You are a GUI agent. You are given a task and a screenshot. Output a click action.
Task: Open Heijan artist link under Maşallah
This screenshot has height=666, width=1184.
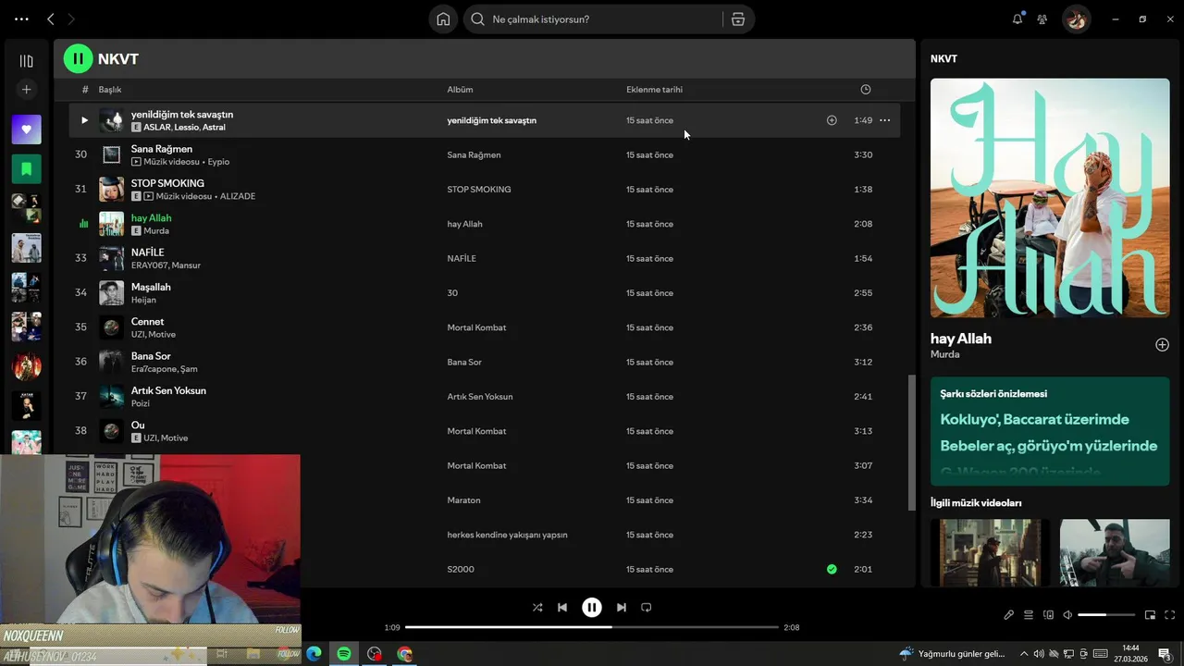click(x=143, y=300)
